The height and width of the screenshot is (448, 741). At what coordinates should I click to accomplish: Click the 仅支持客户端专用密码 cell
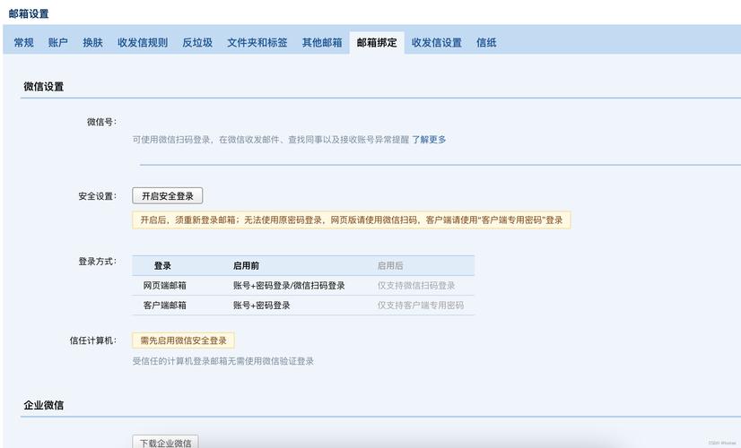420,306
